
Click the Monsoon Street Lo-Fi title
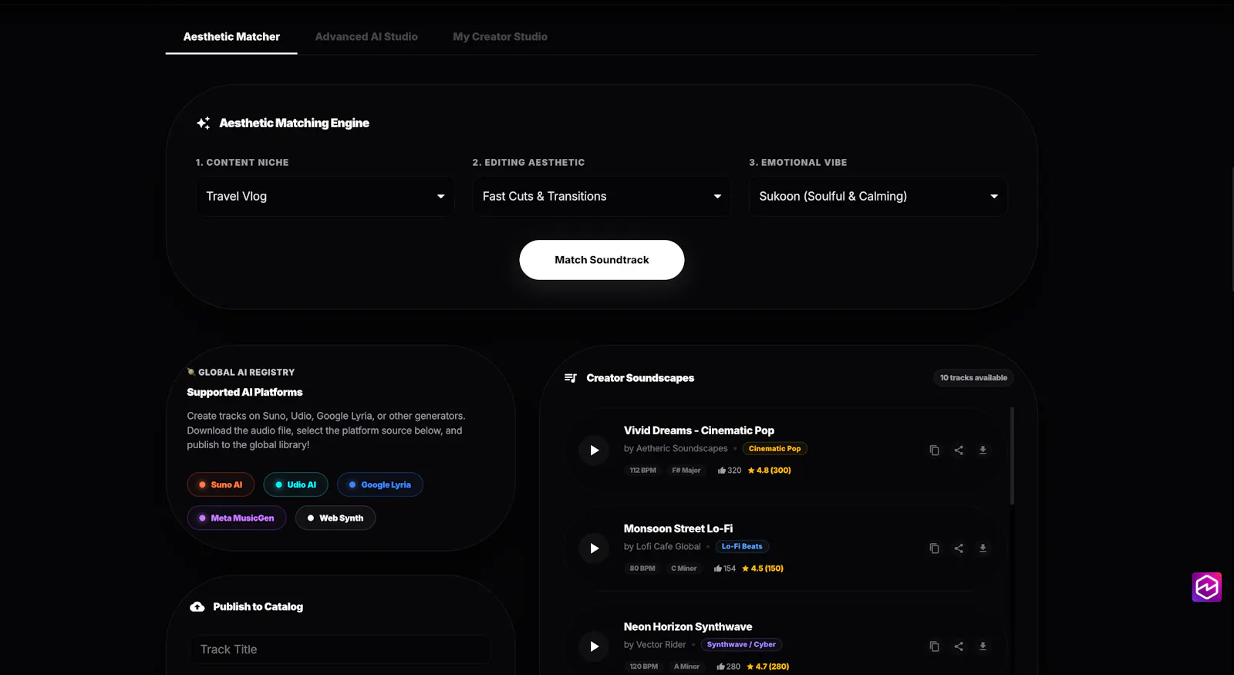[x=678, y=528]
